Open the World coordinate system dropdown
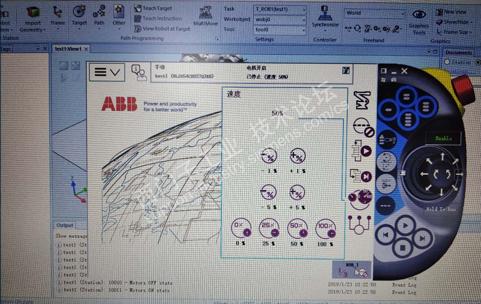481x304 pixels. point(375,13)
